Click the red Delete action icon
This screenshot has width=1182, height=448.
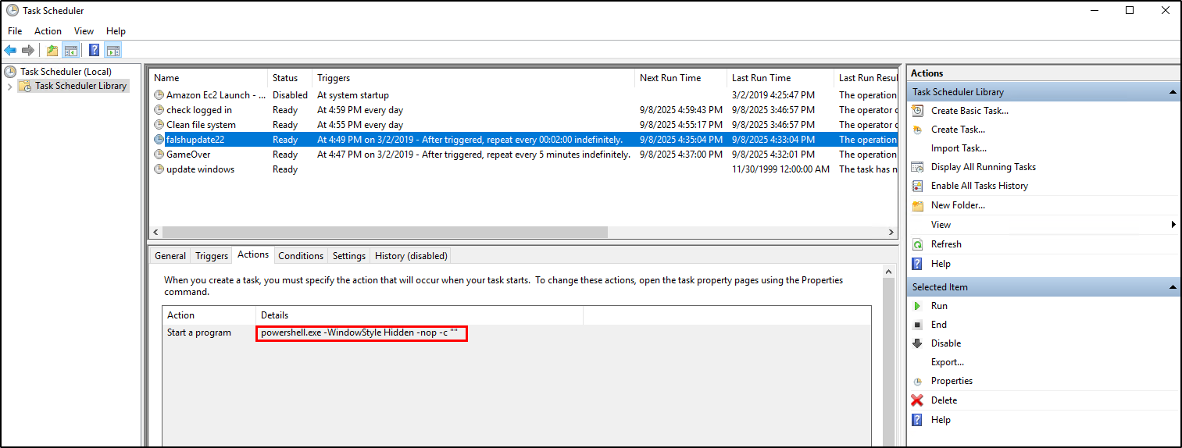[918, 400]
